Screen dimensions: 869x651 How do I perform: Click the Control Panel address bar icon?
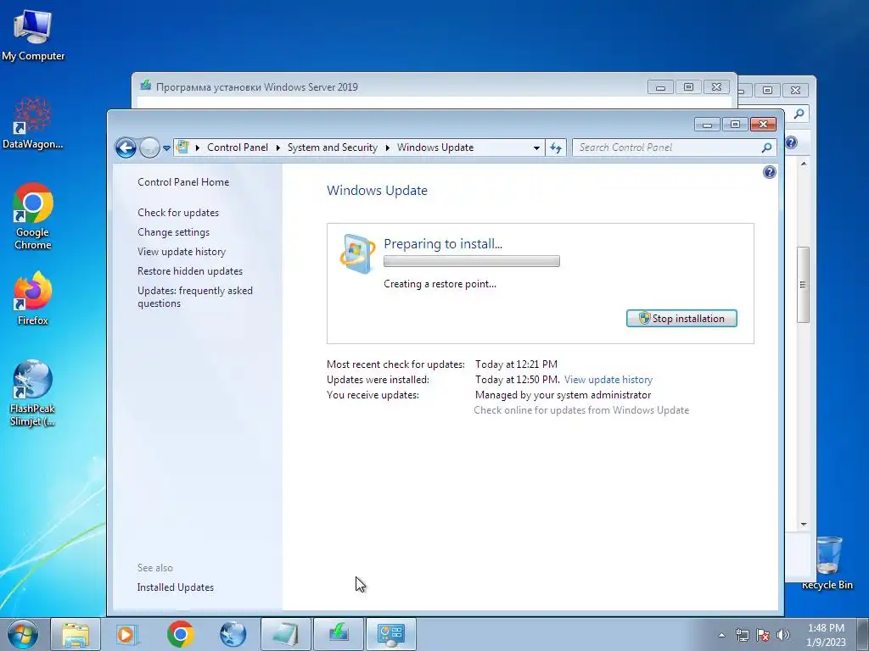(x=182, y=147)
